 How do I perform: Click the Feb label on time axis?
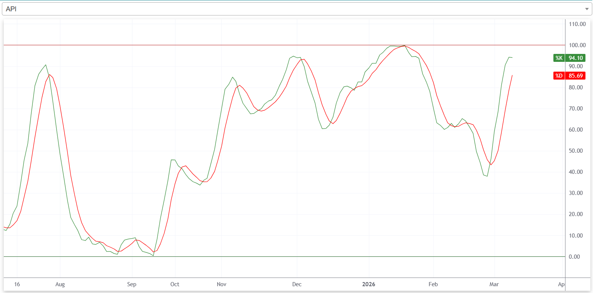[433, 284]
